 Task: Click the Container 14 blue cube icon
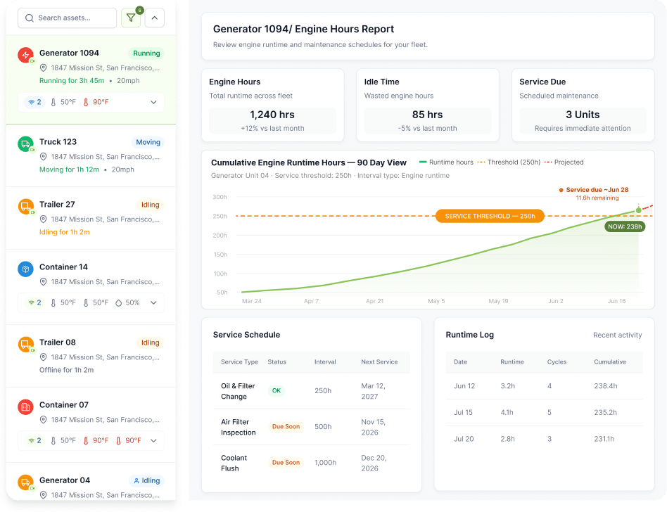pyautogui.click(x=25, y=269)
